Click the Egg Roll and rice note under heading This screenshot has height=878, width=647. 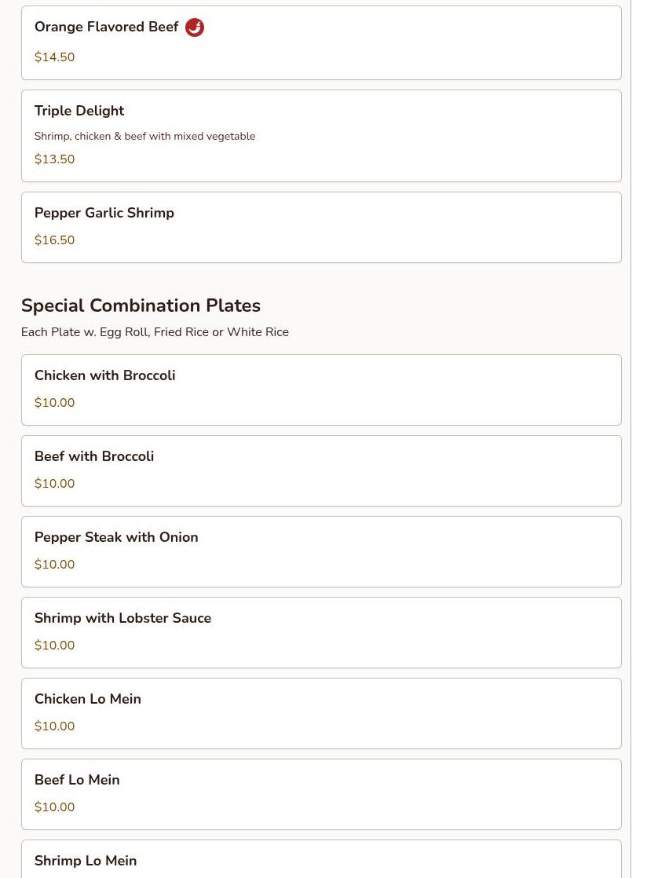click(155, 332)
